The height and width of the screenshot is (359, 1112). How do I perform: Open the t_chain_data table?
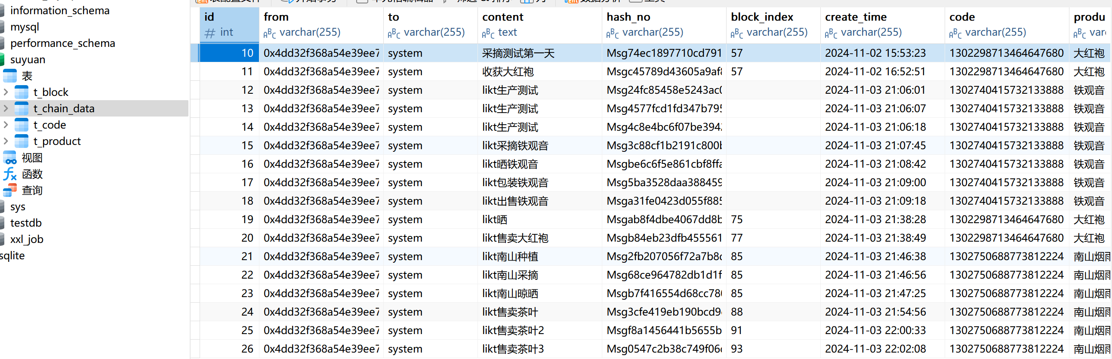64,108
